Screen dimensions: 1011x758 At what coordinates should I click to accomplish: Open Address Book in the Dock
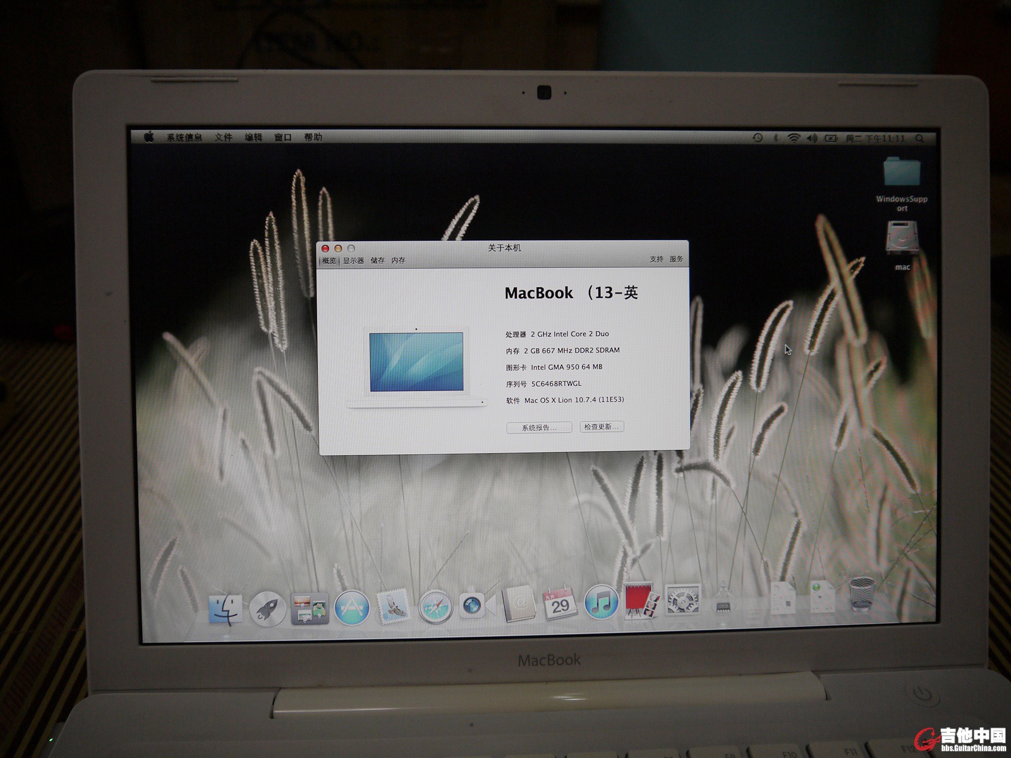[519, 605]
